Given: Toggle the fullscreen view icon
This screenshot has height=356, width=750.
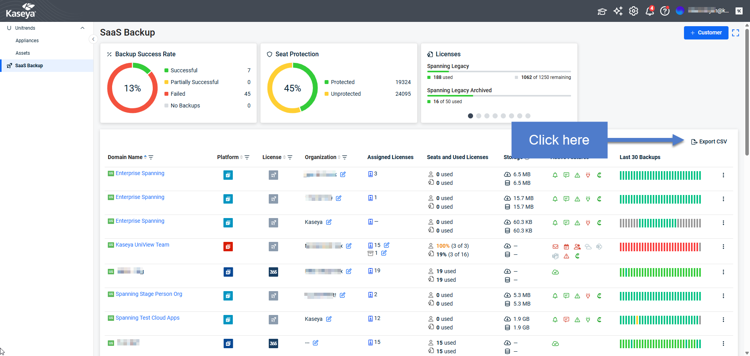Looking at the screenshot, I should pyautogui.click(x=736, y=33).
